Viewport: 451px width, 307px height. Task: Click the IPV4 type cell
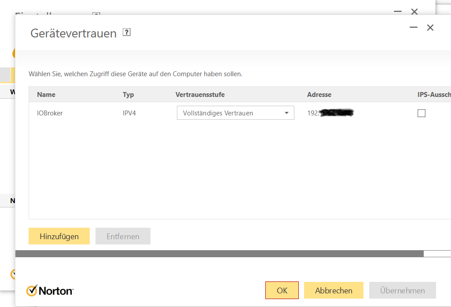(129, 113)
